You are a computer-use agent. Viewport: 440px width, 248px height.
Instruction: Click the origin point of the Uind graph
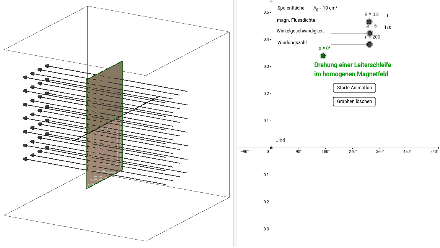pyautogui.click(x=271, y=148)
